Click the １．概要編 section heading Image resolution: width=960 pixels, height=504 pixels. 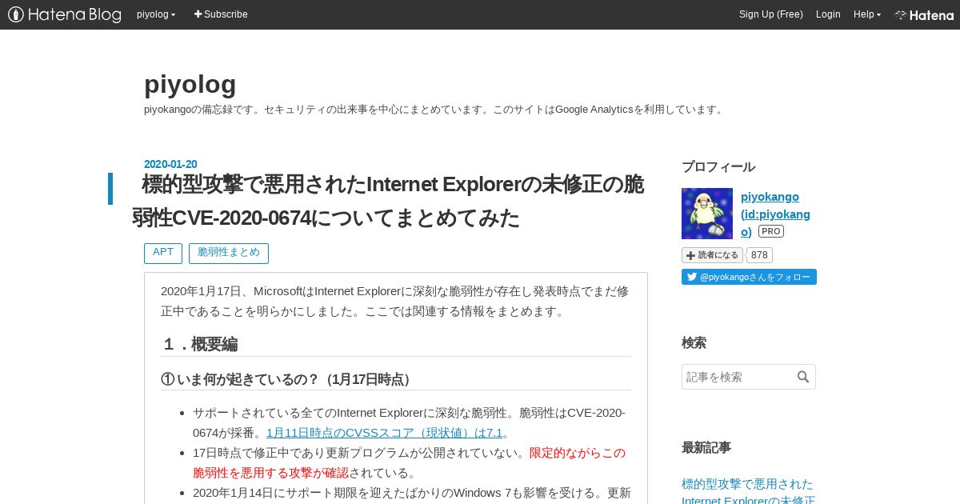(199, 344)
